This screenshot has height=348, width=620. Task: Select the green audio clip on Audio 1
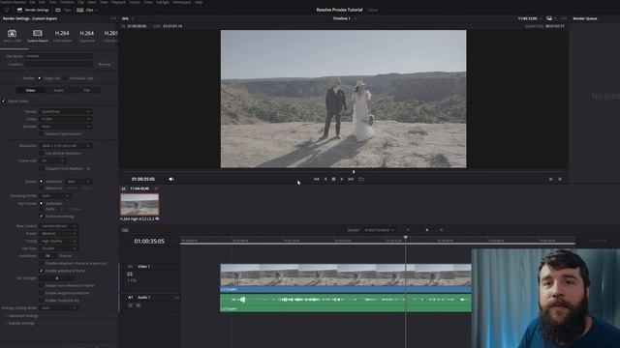346,303
